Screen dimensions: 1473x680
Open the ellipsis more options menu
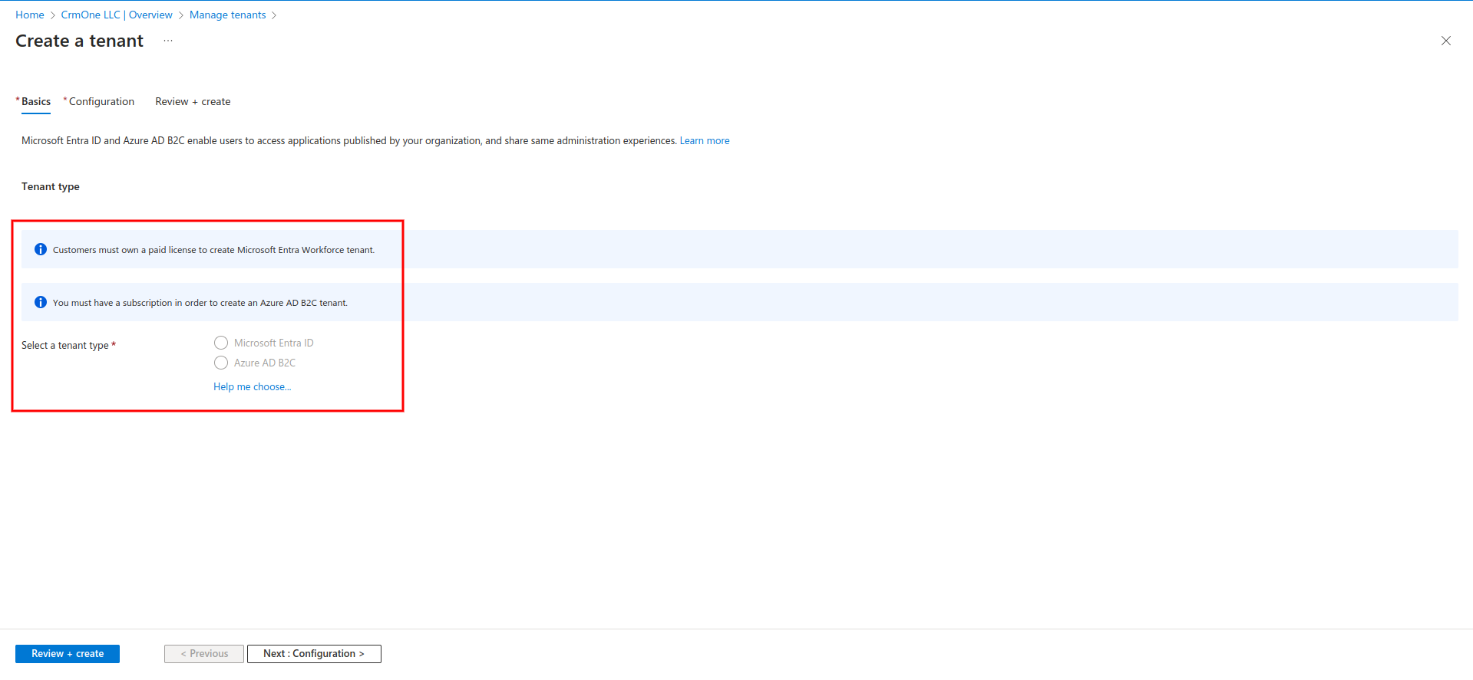tap(168, 41)
